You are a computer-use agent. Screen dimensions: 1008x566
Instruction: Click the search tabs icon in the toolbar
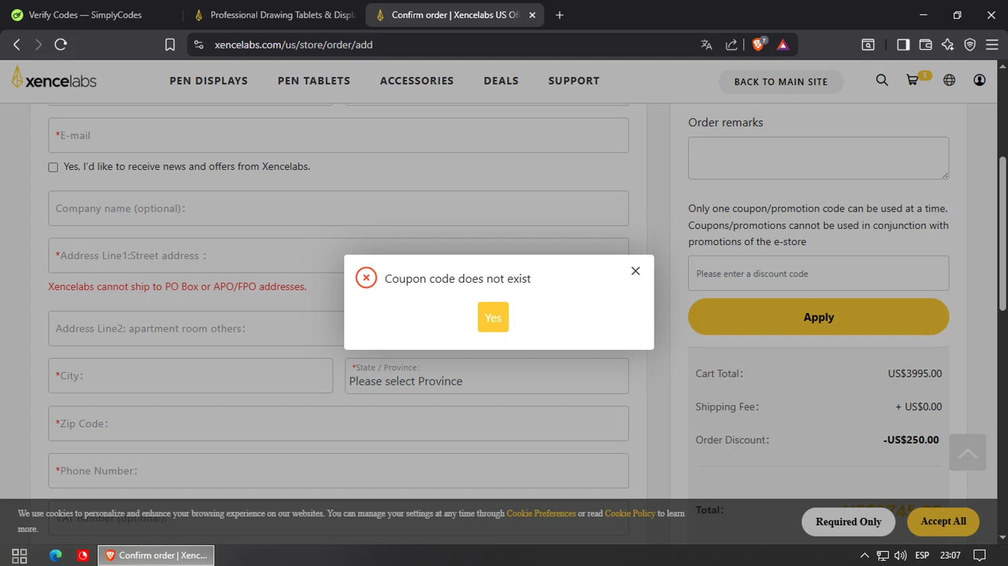pos(868,44)
